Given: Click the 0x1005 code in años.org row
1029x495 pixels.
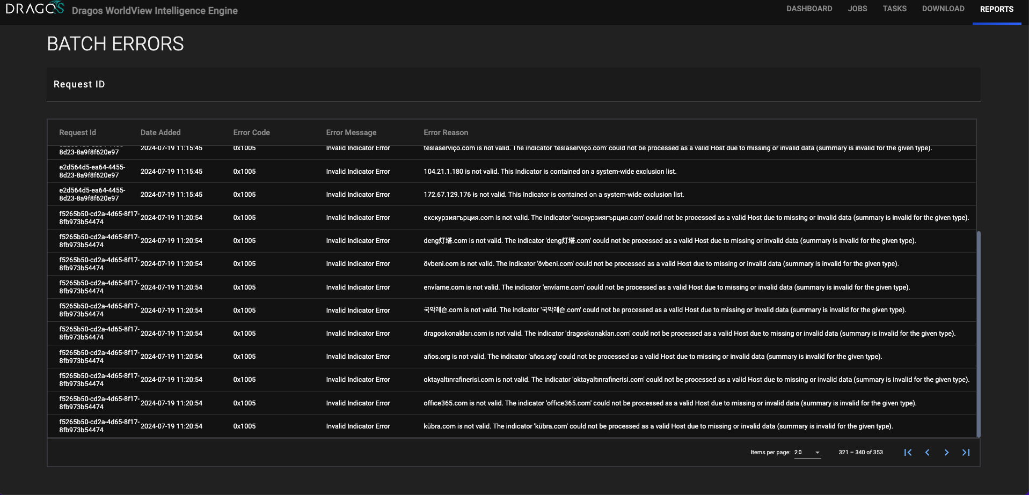Looking at the screenshot, I should coord(244,357).
